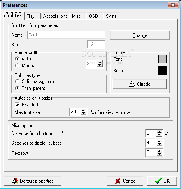Click the Default properties button
This screenshot has width=181, height=189.
tap(32, 181)
